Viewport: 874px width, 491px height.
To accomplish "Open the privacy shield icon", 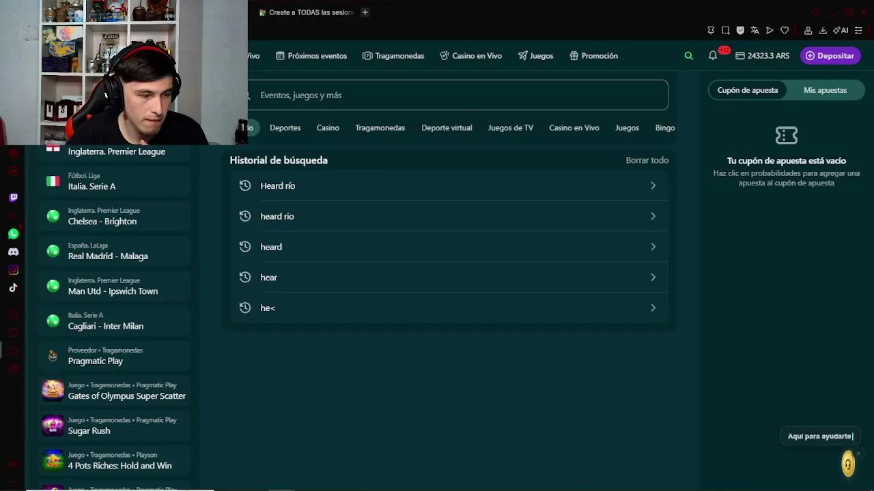I will [x=740, y=30].
